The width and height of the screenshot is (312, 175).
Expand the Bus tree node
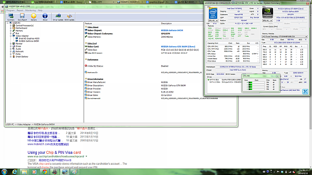tap(11, 33)
